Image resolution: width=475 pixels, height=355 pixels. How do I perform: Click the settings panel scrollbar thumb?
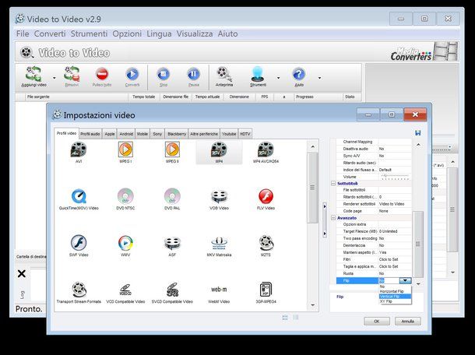(x=417, y=244)
